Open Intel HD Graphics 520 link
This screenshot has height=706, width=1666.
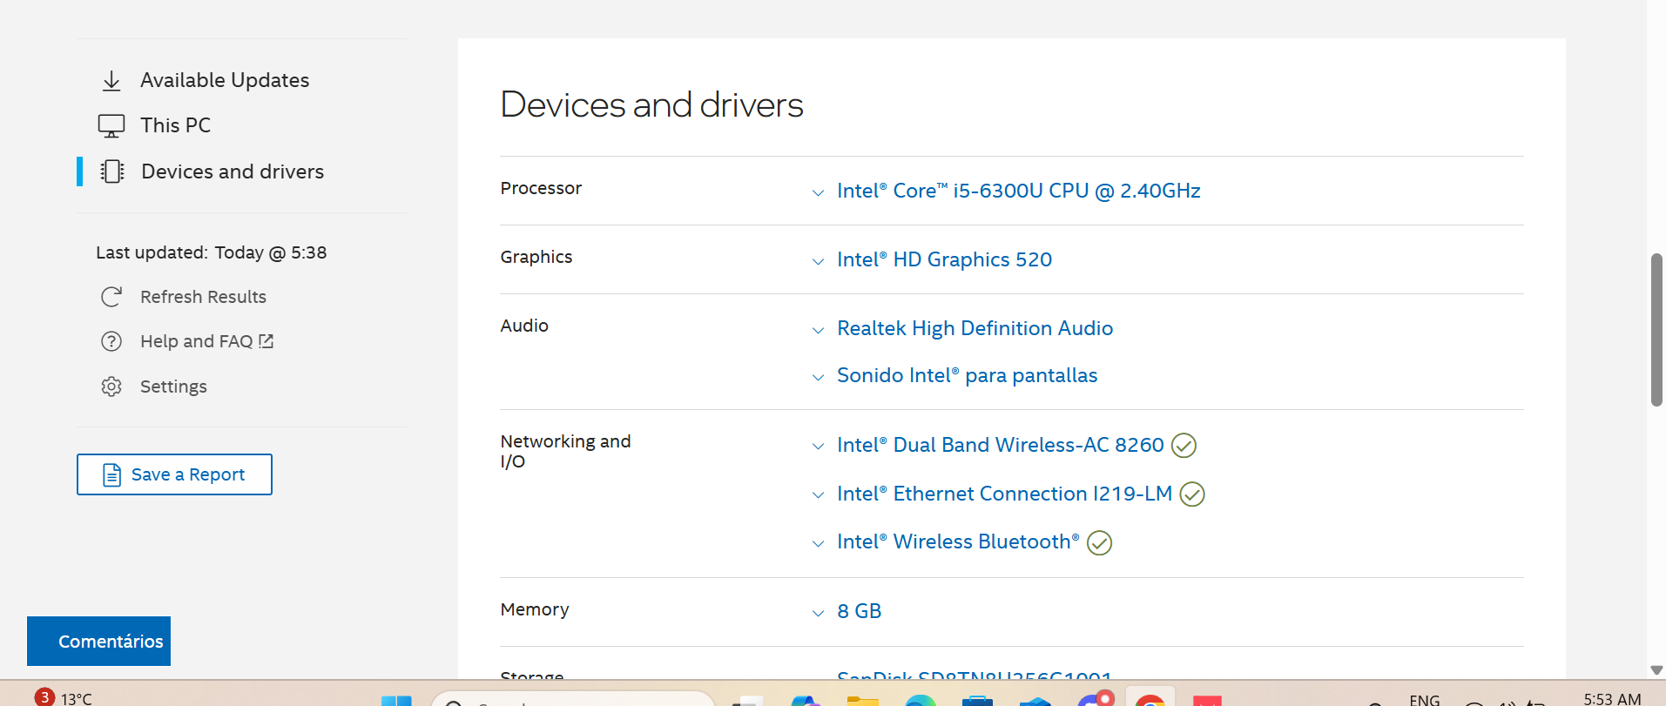click(x=944, y=259)
